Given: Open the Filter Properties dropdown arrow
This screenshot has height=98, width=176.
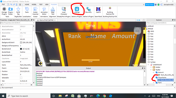Looking at the screenshot, I should (x=34, y=23).
